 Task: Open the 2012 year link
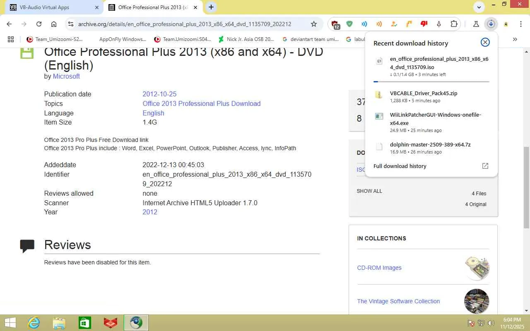(x=150, y=212)
